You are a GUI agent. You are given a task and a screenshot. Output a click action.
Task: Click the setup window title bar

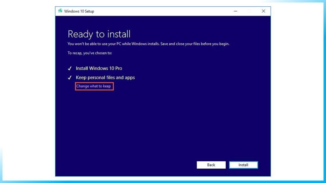tap(159, 11)
